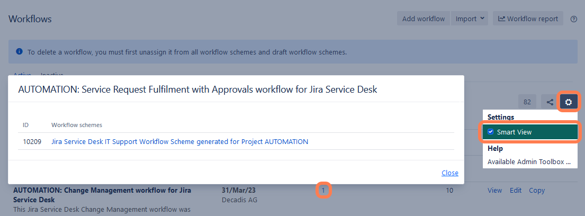Select the Smart View menu entry
The height and width of the screenshot is (216, 585).
click(514, 132)
